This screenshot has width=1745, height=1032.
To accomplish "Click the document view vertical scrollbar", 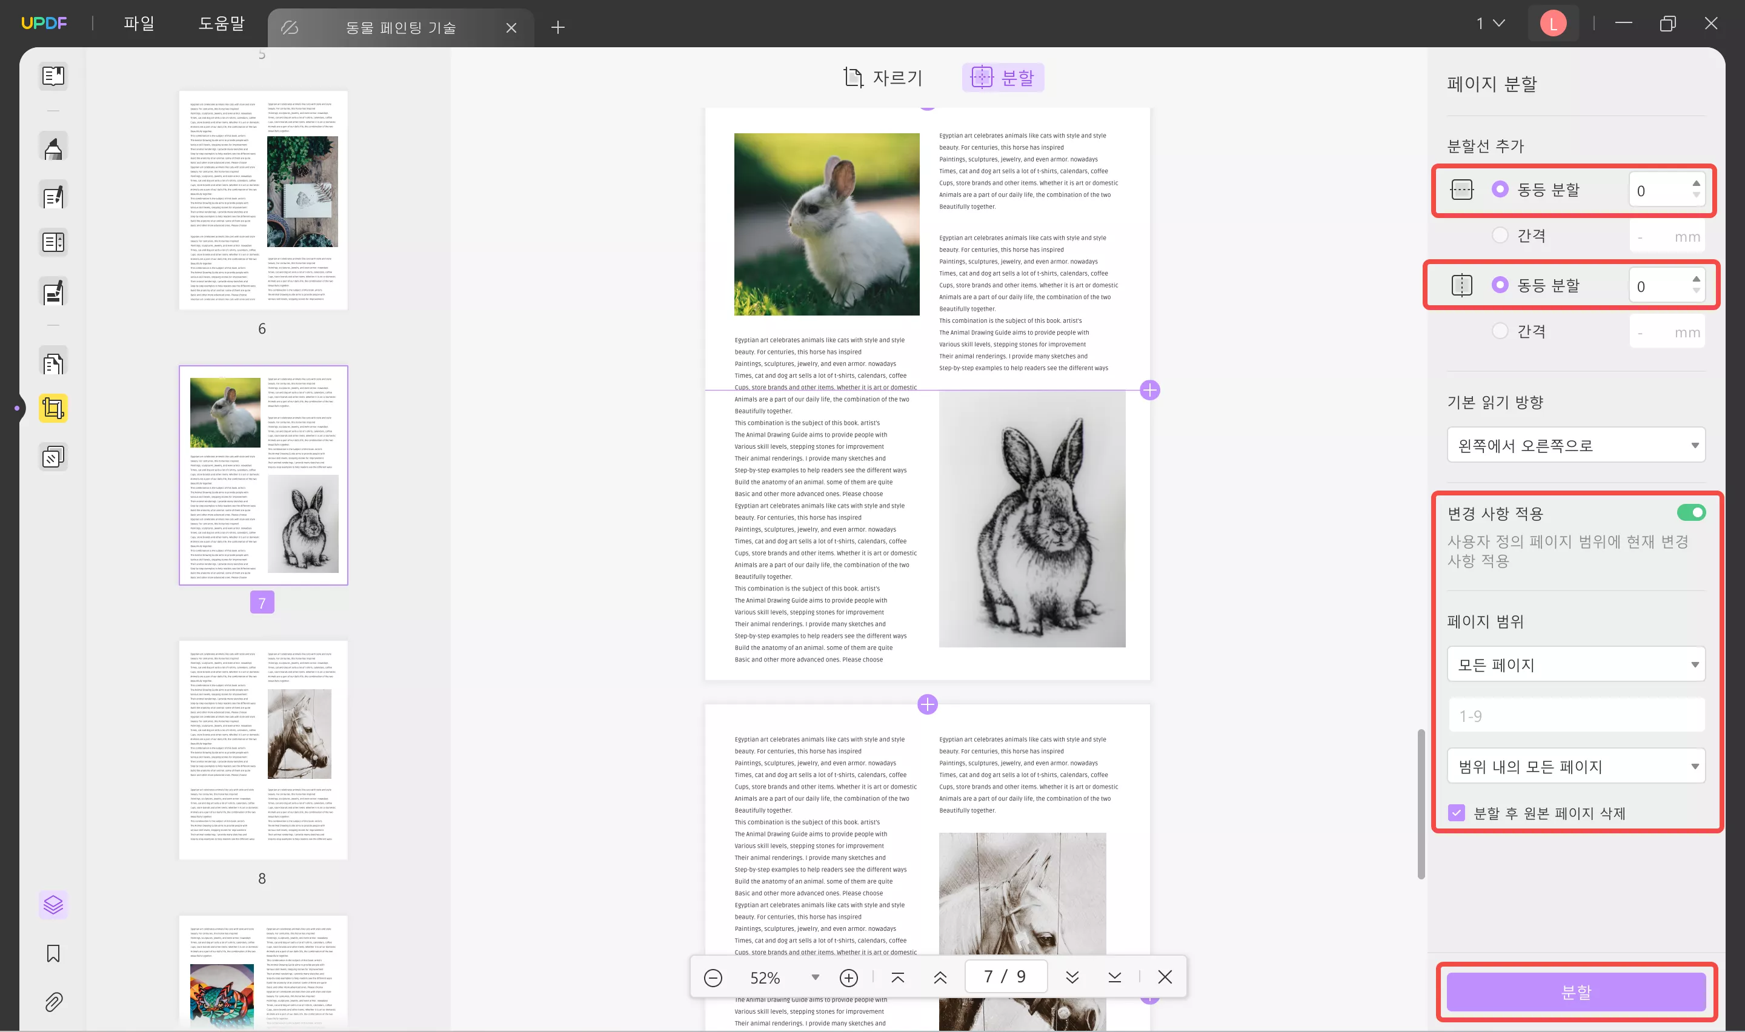I will pos(1421,803).
